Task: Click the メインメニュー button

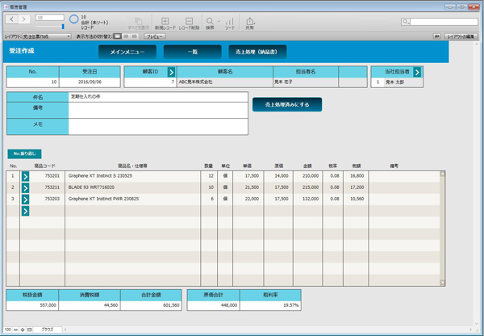Action: pos(127,52)
